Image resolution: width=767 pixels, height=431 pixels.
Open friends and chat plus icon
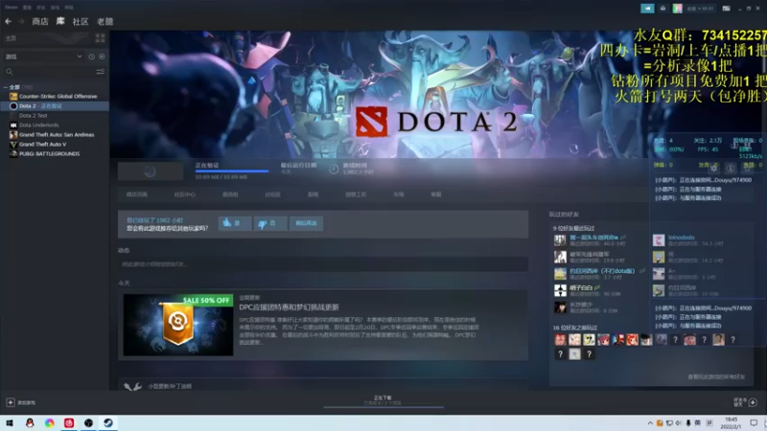tap(753, 402)
